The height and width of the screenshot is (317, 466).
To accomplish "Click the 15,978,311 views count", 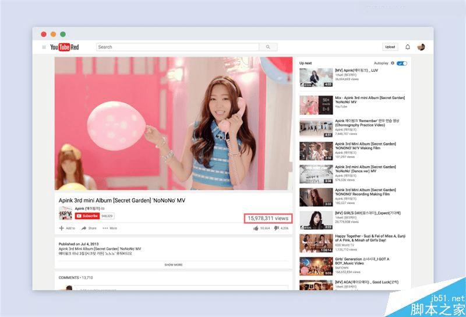I will [268, 219].
